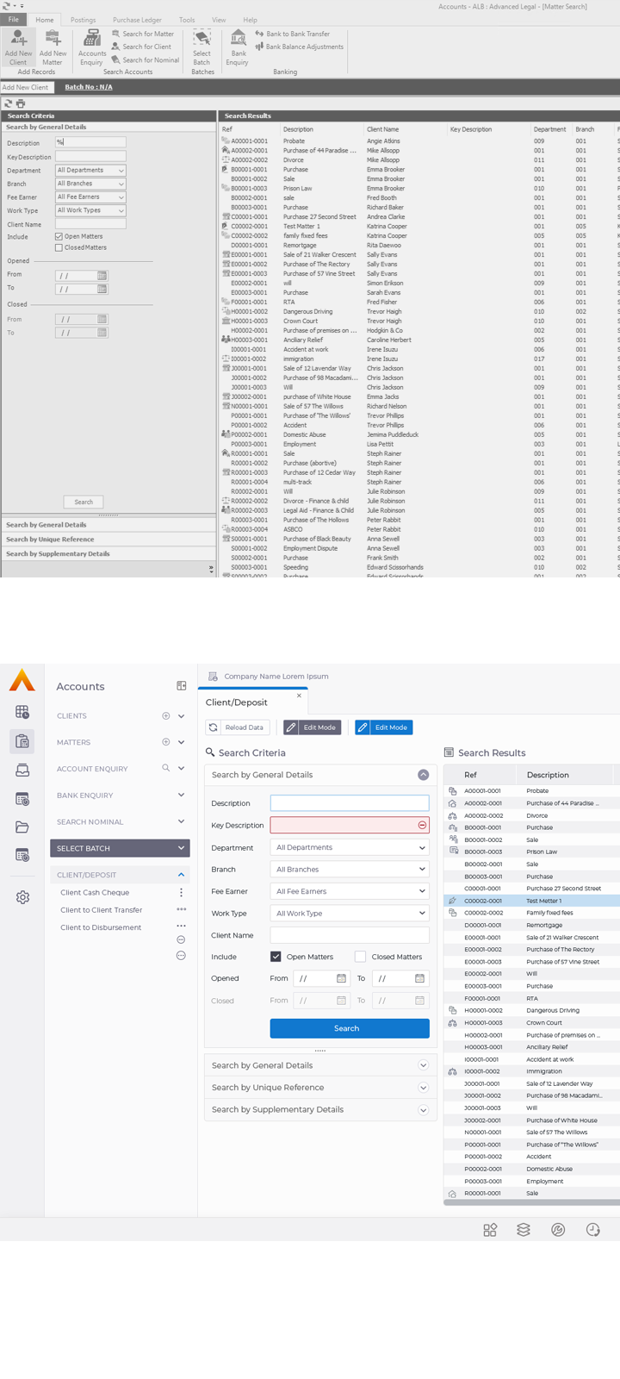Click print icon above legacy Search Criteria
This screenshot has width=620, height=1379.
tap(21, 103)
